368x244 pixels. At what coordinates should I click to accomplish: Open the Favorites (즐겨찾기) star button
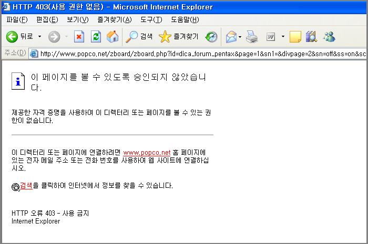click(x=179, y=37)
